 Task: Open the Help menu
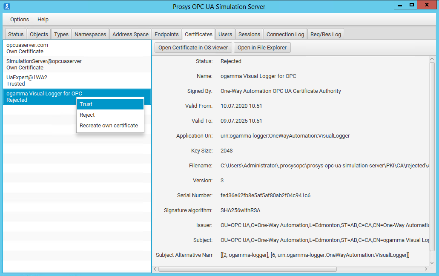[x=43, y=19]
